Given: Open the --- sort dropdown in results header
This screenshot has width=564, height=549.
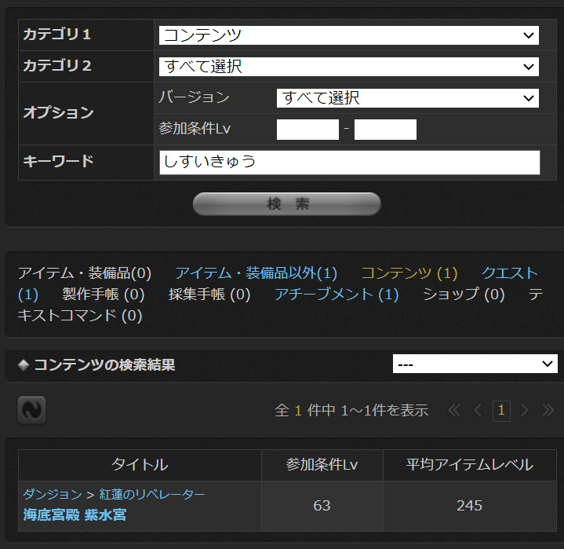Looking at the screenshot, I should coord(475,364).
